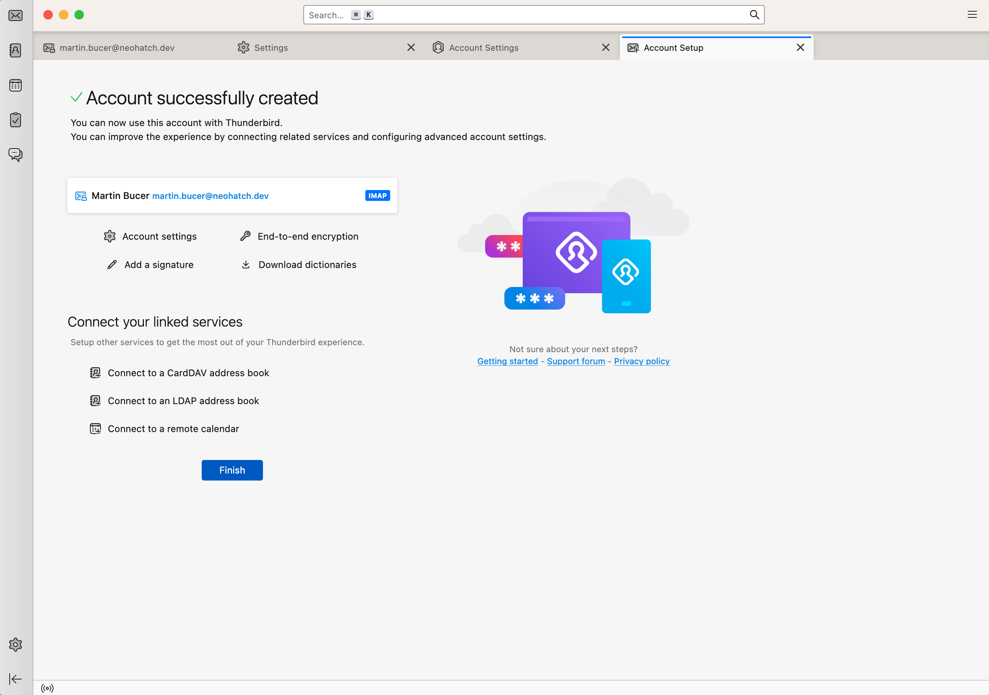
Task: Open the Chat space in sidebar
Action: [16, 155]
